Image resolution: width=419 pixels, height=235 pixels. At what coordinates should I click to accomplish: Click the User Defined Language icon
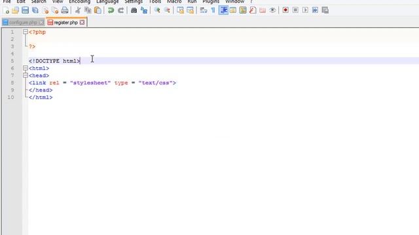[x=233, y=10]
